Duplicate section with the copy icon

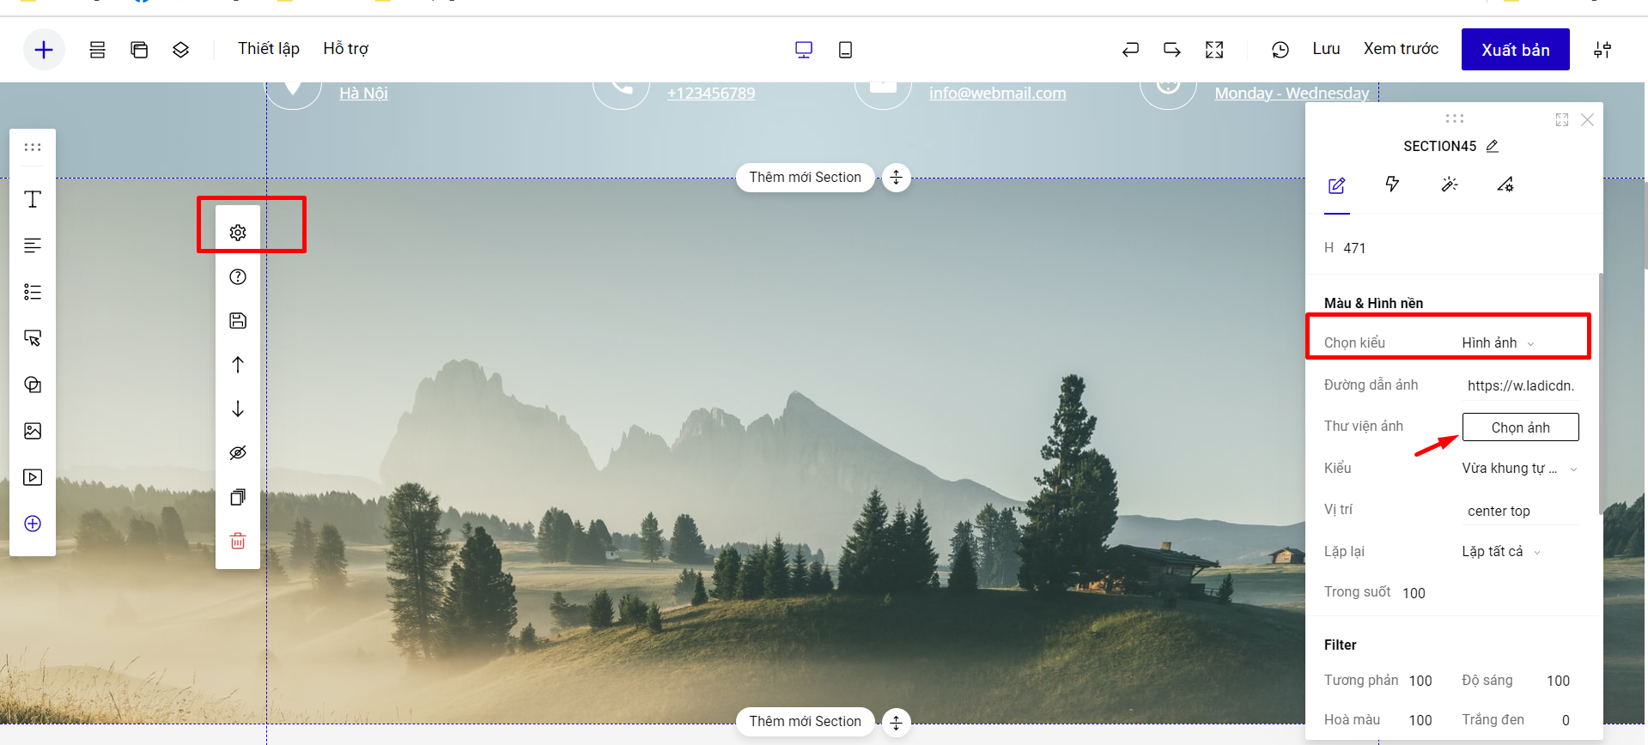pos(238,497)
